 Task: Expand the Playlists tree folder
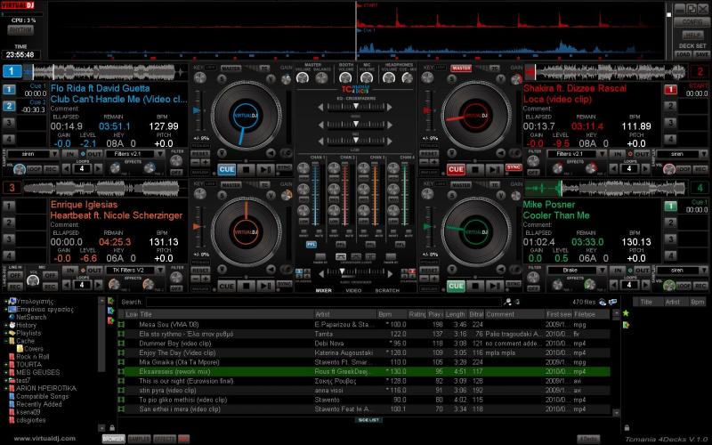click(x=6, y=333)
